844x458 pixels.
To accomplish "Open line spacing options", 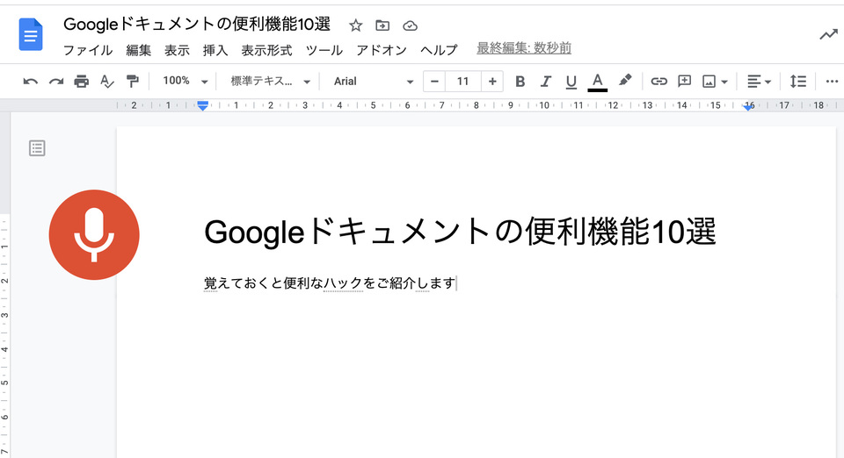I will coord(797,82).
